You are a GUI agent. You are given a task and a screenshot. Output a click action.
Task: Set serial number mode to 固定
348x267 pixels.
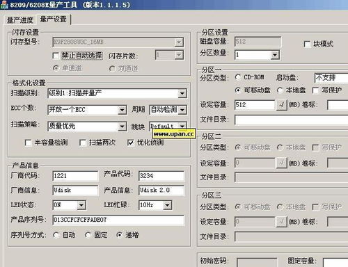tap(88, 235)
